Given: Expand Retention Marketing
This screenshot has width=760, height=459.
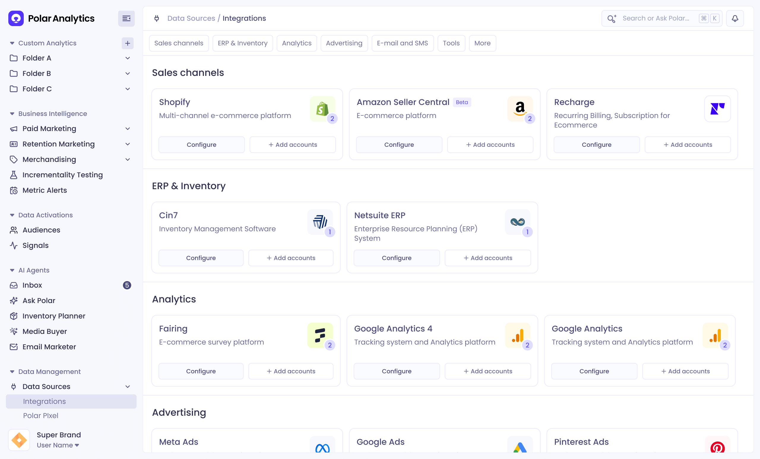Looking at the screenshot, I should [x=127, y=144].
